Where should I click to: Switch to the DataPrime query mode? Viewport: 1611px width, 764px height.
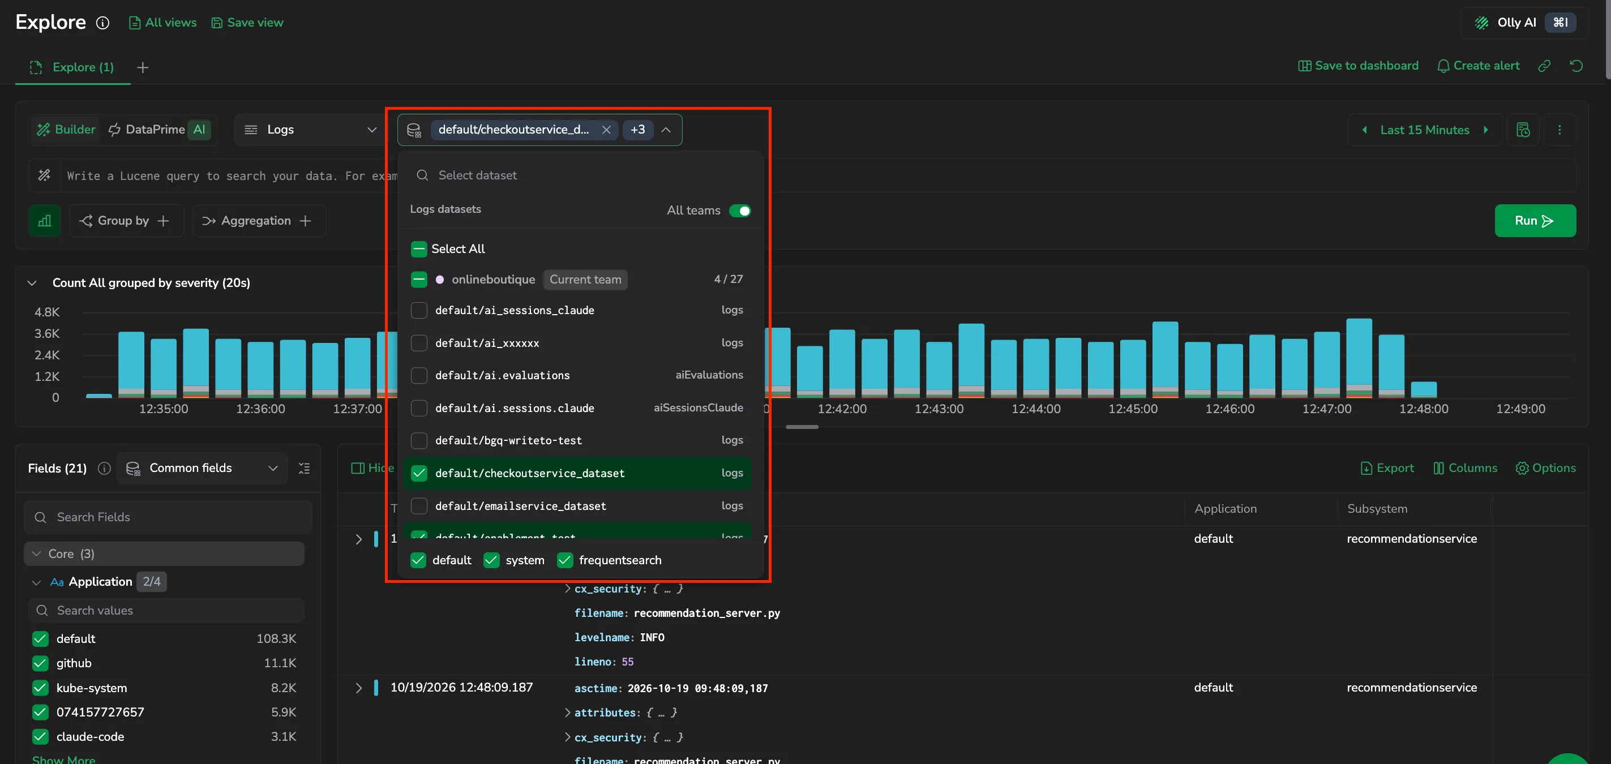(159, 130)
